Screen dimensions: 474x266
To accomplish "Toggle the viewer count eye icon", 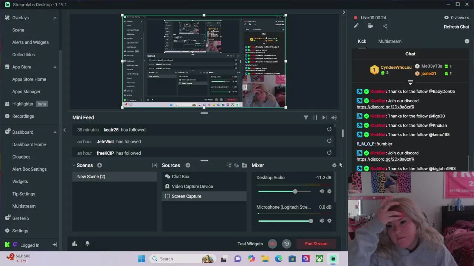I will [446, 17].
